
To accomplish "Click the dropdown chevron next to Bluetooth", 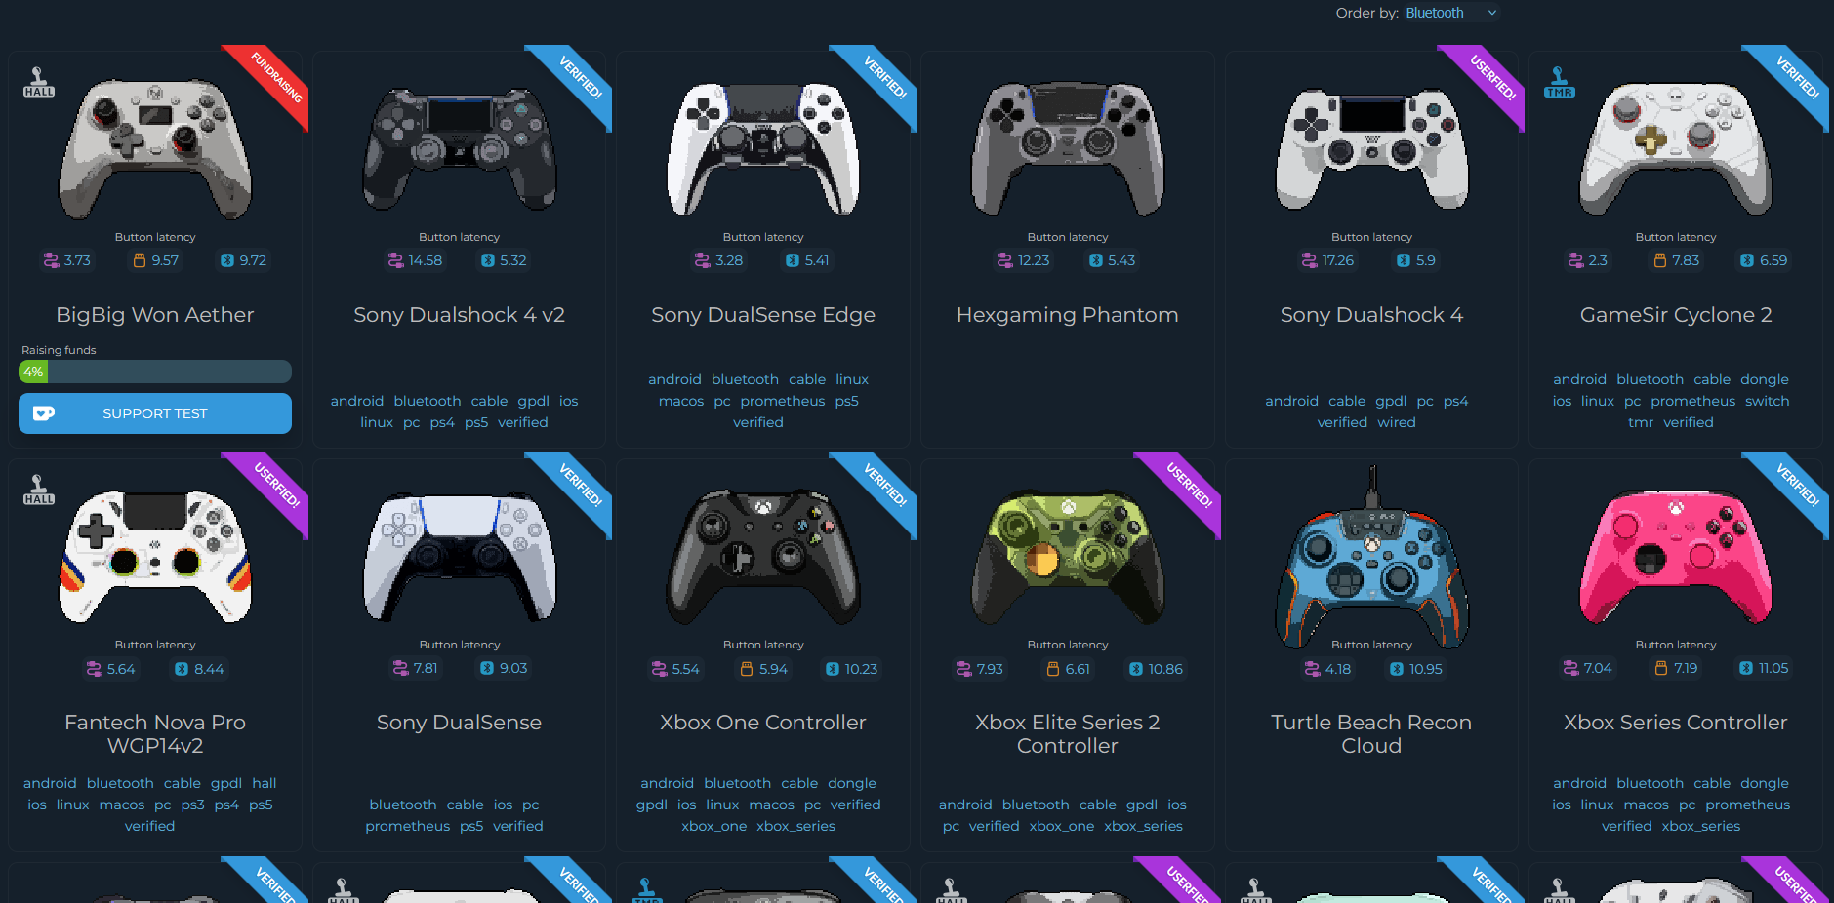I will (1491, 13).
